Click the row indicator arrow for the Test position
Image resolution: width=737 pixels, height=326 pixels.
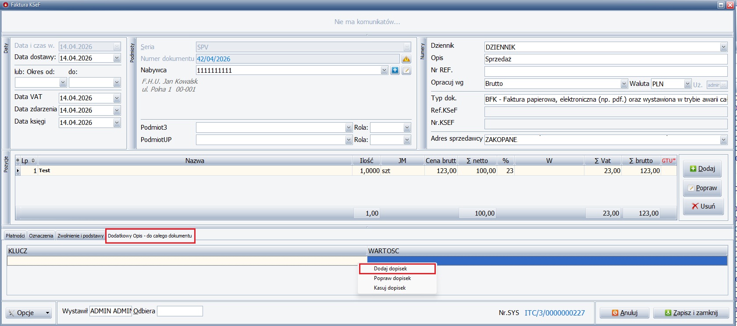pyautogui.click(x=18, y=171)
